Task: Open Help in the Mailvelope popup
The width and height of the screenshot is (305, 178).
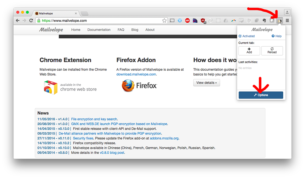Action: (277, 36)
